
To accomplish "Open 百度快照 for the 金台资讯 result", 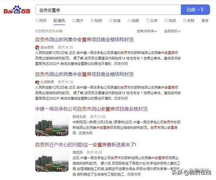I will pos(121,64).
